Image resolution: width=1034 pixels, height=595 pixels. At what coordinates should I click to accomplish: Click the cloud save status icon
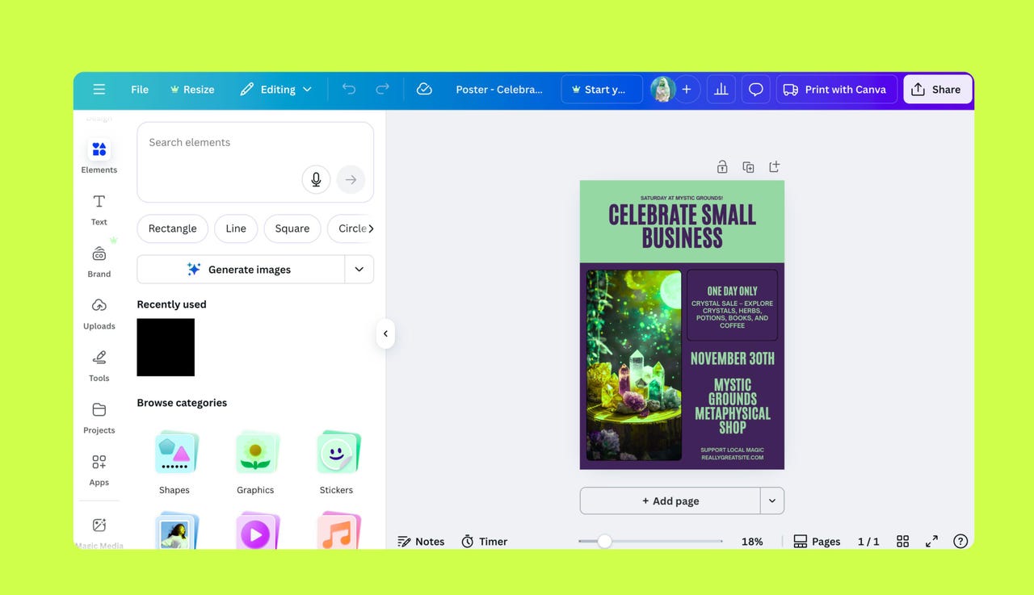coord(424,89)
